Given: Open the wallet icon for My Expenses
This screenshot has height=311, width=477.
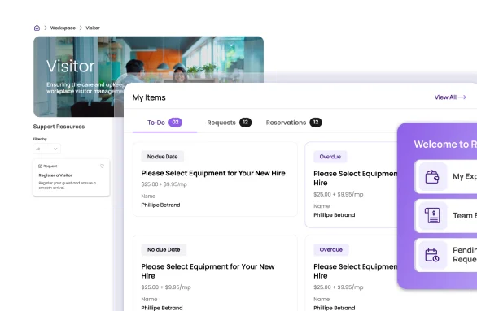Looking at the screenshot, I should pyautogui.click(x=432, y=176).
